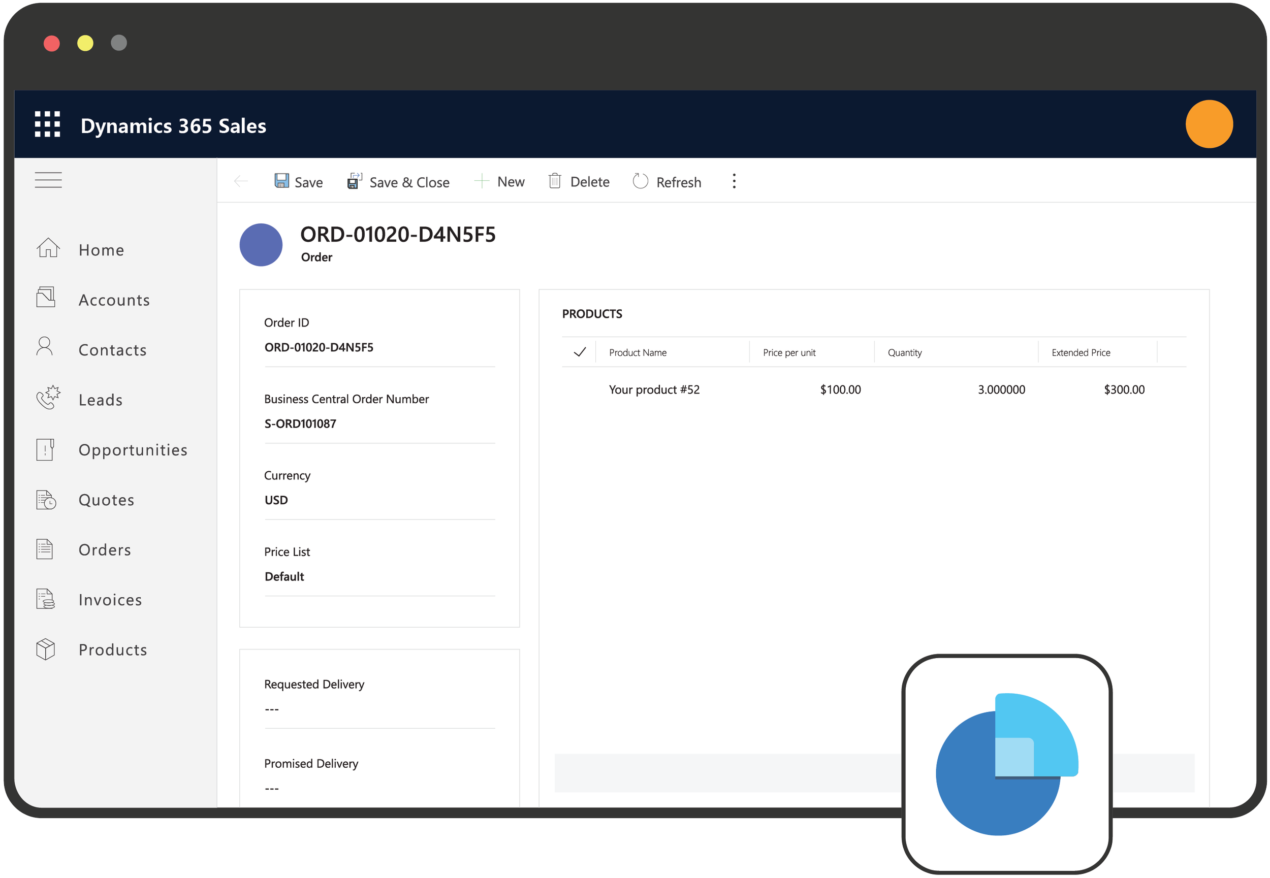The image size is (1270, 878).
Task: Click the Invoices coins document icon
Action: pyautogui.click(x=46, y=599)
